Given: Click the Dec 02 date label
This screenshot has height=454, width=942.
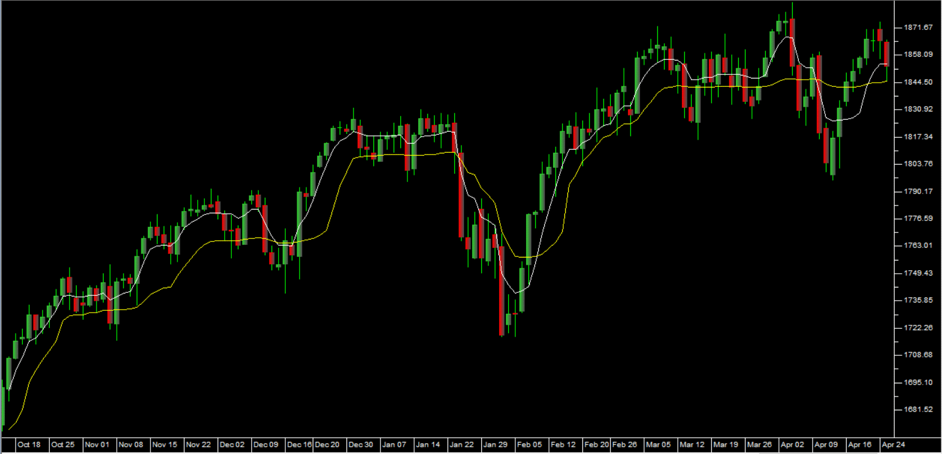Looking at the screenshot, I should tap(232, 444).
